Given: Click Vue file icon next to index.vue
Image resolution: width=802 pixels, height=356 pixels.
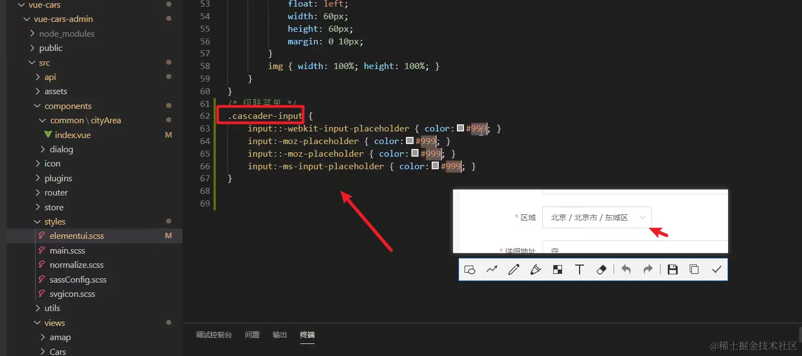Looking at the screenshot, I should 48,135.
